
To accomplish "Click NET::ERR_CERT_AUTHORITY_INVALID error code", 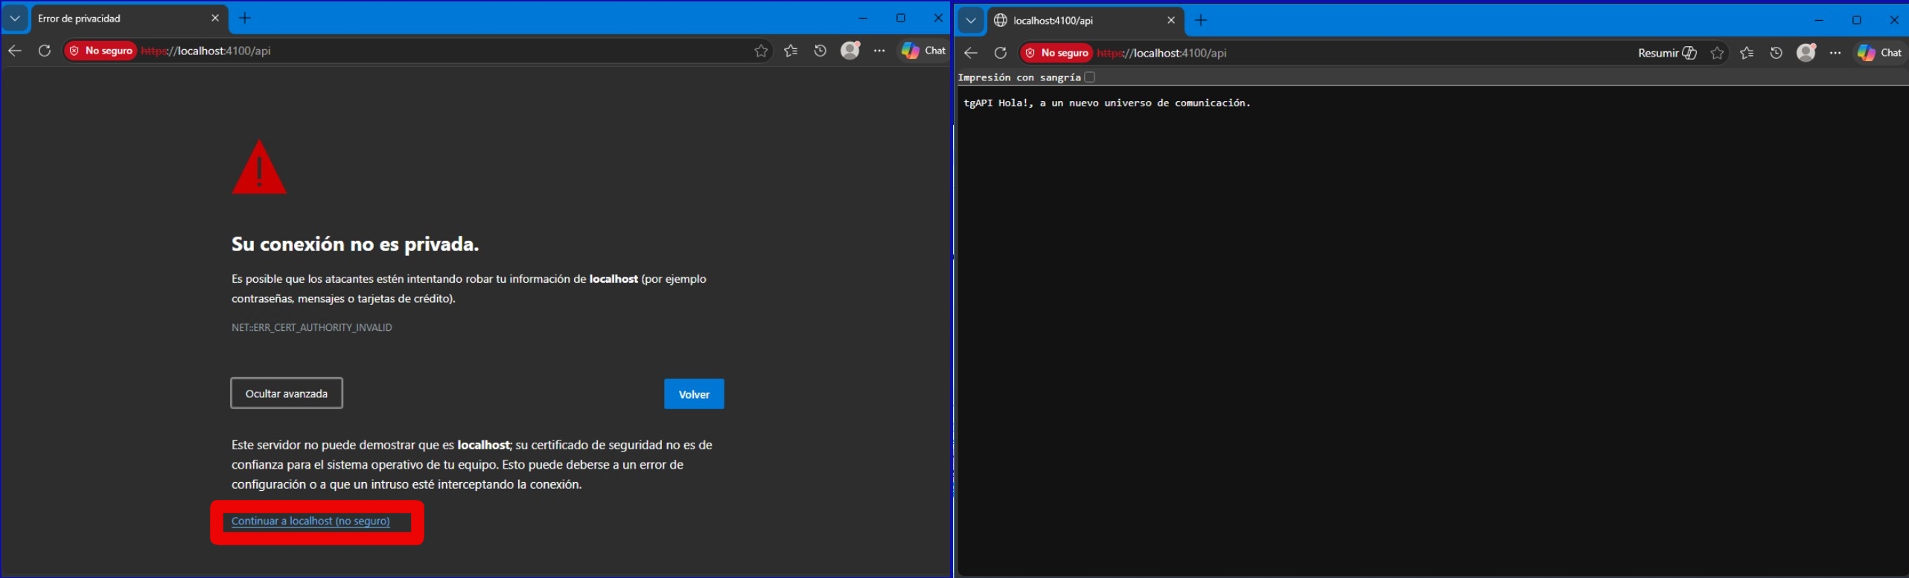I will pyautogui.click(x=312, y=327).
